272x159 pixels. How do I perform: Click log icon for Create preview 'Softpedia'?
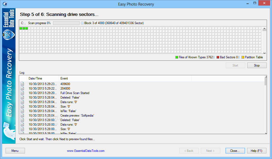(x=22, y=115)
